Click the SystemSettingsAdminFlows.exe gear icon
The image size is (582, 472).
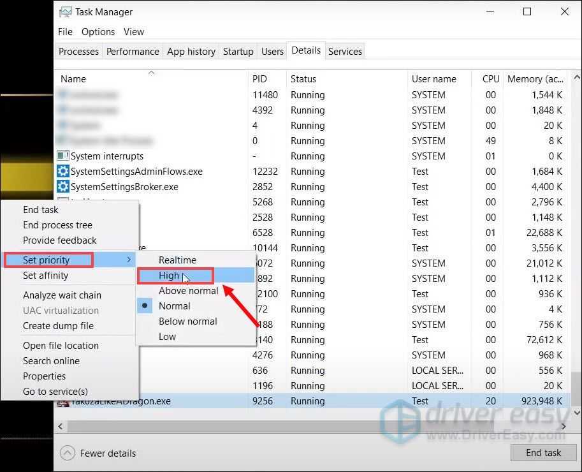click(x=62, y=172)
